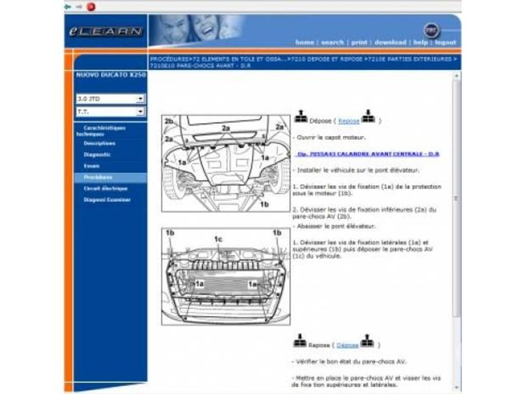Click the eLearn logo

click(106, 31)
